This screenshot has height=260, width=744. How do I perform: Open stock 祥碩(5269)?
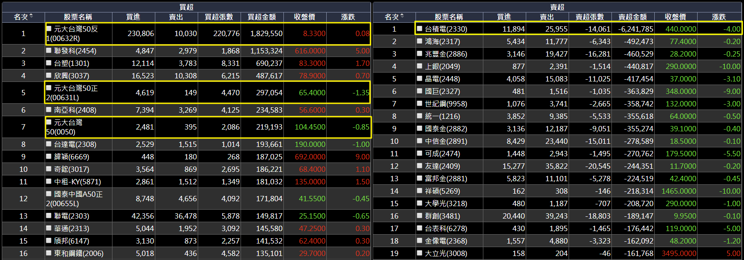click(x=442, y=191)
